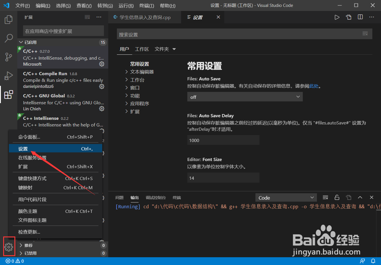381x265 pixels.
Task: Choose 用户代码片段 menu entry
Action: click(56, 199)
